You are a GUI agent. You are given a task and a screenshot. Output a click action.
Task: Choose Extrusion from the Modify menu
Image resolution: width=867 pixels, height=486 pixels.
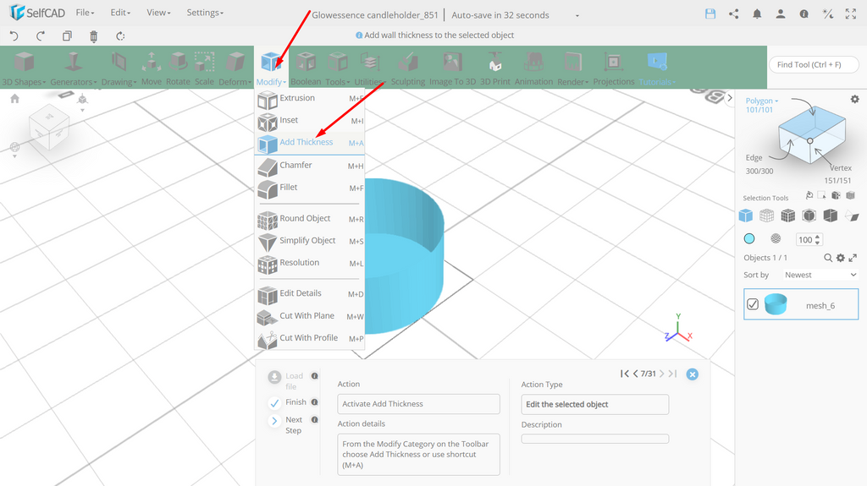click(310, 99)
